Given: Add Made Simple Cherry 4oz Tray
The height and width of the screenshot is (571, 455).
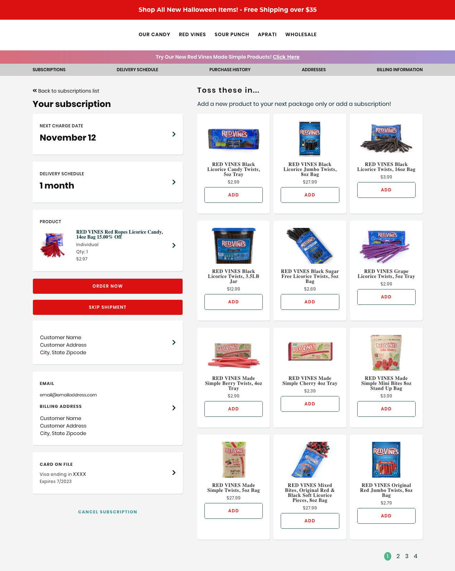Looking at the screenshot, I should tap(310, 404).
